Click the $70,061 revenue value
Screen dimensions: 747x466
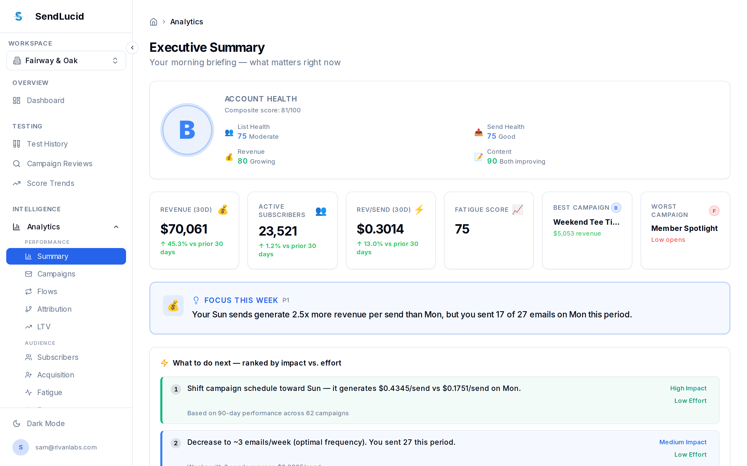(x=184, y=229)
